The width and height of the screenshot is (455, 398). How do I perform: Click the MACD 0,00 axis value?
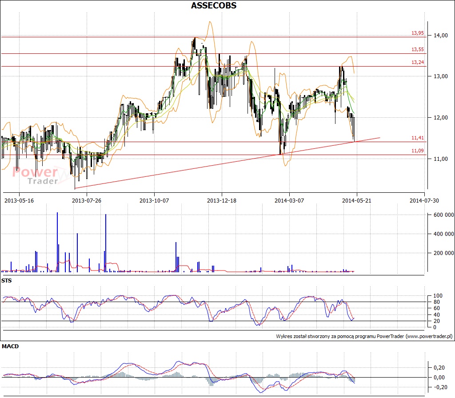tap(439, 378)
